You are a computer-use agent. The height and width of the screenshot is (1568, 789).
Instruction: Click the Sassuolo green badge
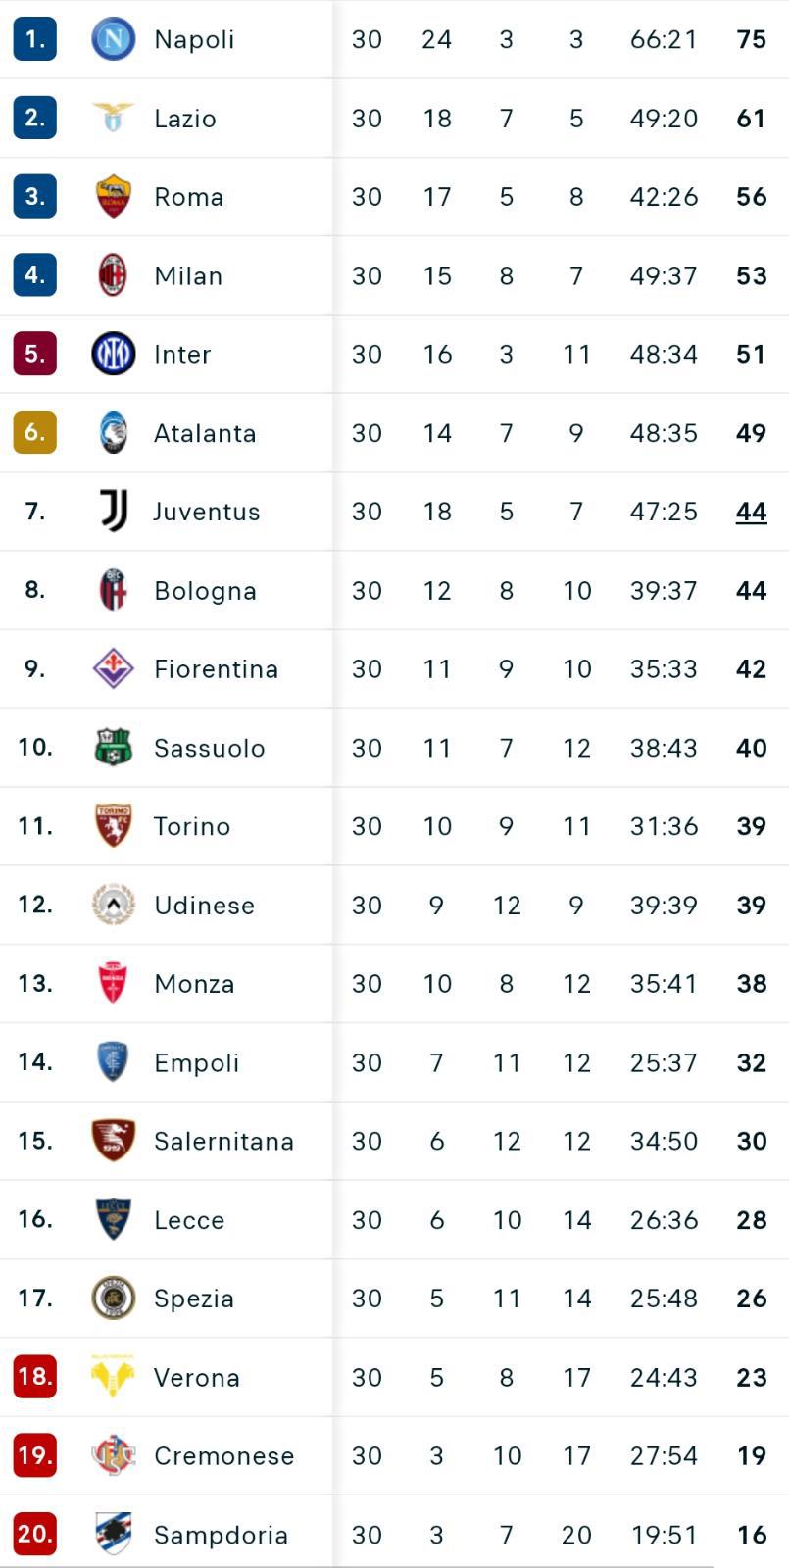click(x=113, y=747)
